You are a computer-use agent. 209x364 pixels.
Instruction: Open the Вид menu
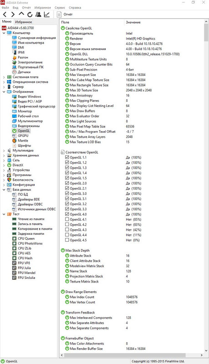(15, 8)
